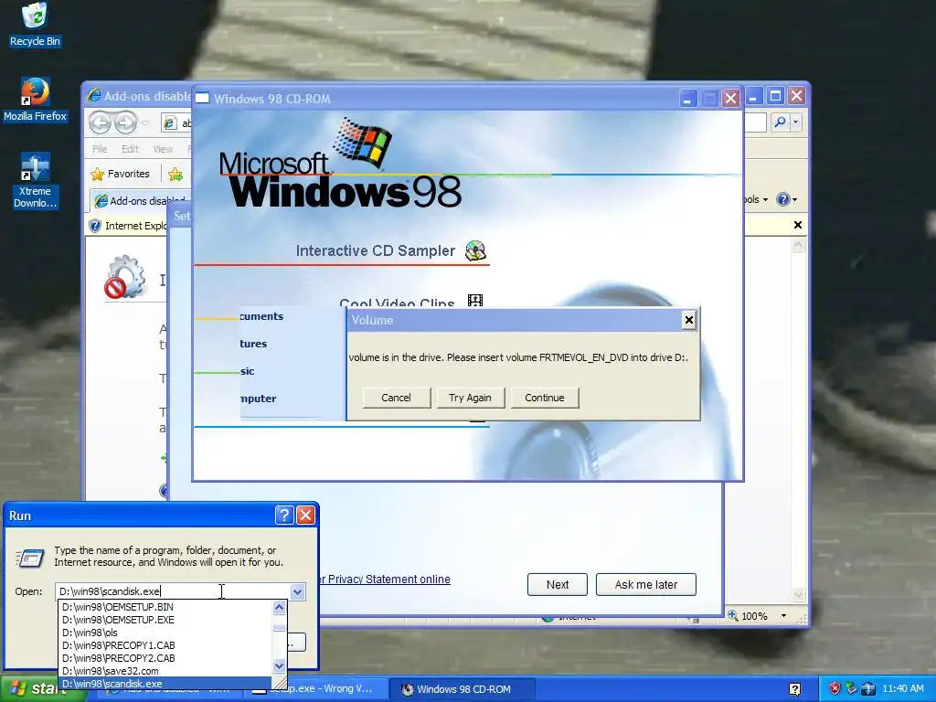Image resolution: width=936 pixels, height=702 pixels.
Task: Click Continue in the Volume dialog
Action: [x=545, y=398]
